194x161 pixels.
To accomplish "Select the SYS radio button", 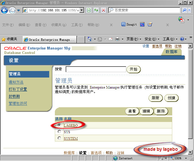I will click(x=59, y=131).
